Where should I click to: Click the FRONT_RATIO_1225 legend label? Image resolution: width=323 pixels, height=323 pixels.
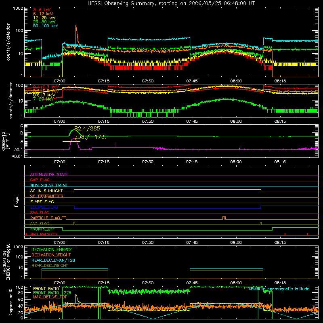point(52,293)
